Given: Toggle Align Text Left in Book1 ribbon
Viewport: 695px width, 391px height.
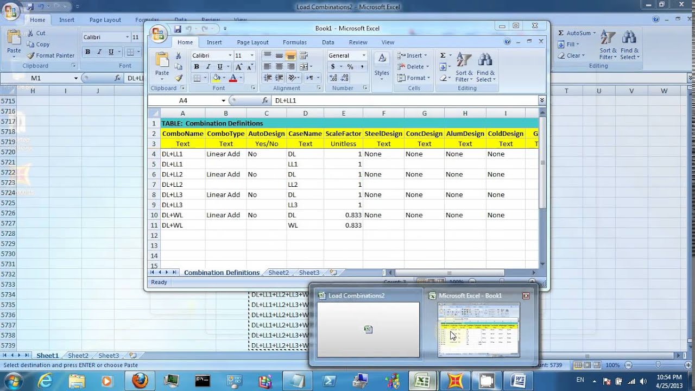Looking at the screenshot, I should coord(267,67).
